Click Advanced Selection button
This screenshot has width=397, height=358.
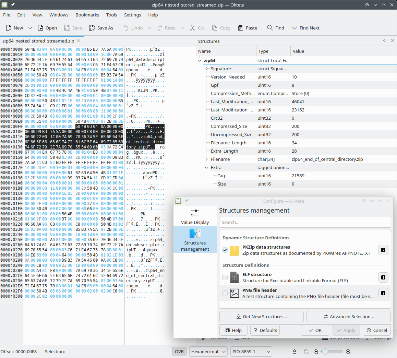click(349, 317)
